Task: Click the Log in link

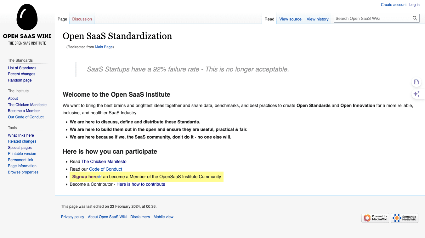Action: tap(414, 5)
